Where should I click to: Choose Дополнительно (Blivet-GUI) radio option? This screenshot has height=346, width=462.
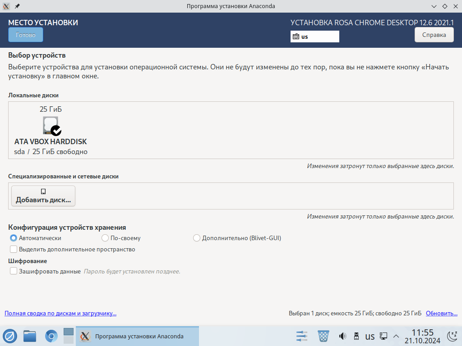point(196,238)
